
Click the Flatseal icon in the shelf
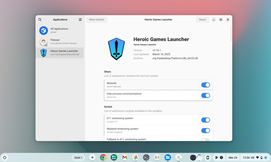click(179, 157)
